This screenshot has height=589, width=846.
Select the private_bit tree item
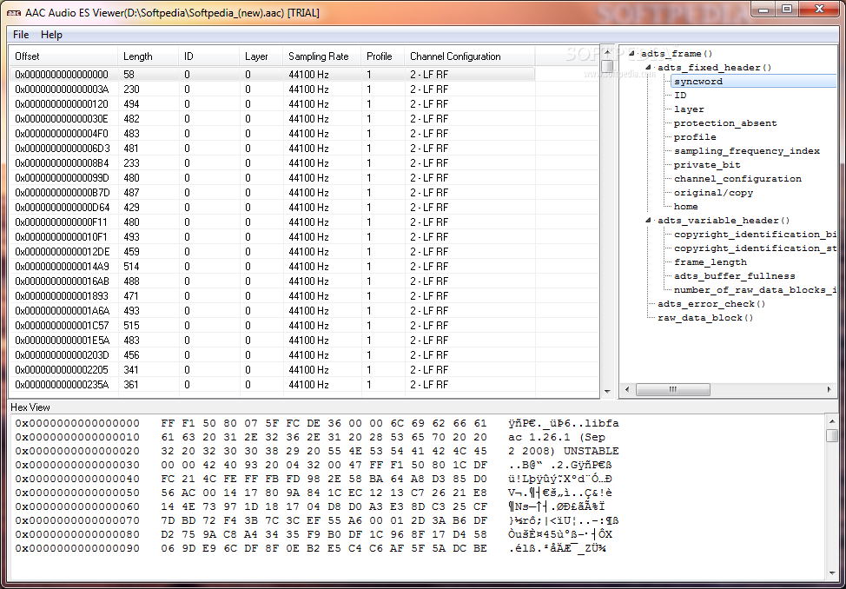coord(707,165)
